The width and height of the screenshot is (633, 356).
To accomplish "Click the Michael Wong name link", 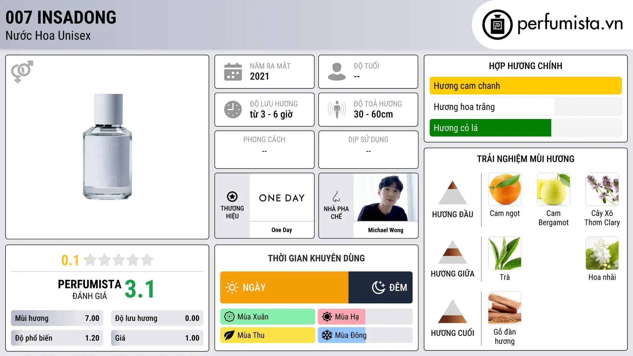I will pos(386,230).
